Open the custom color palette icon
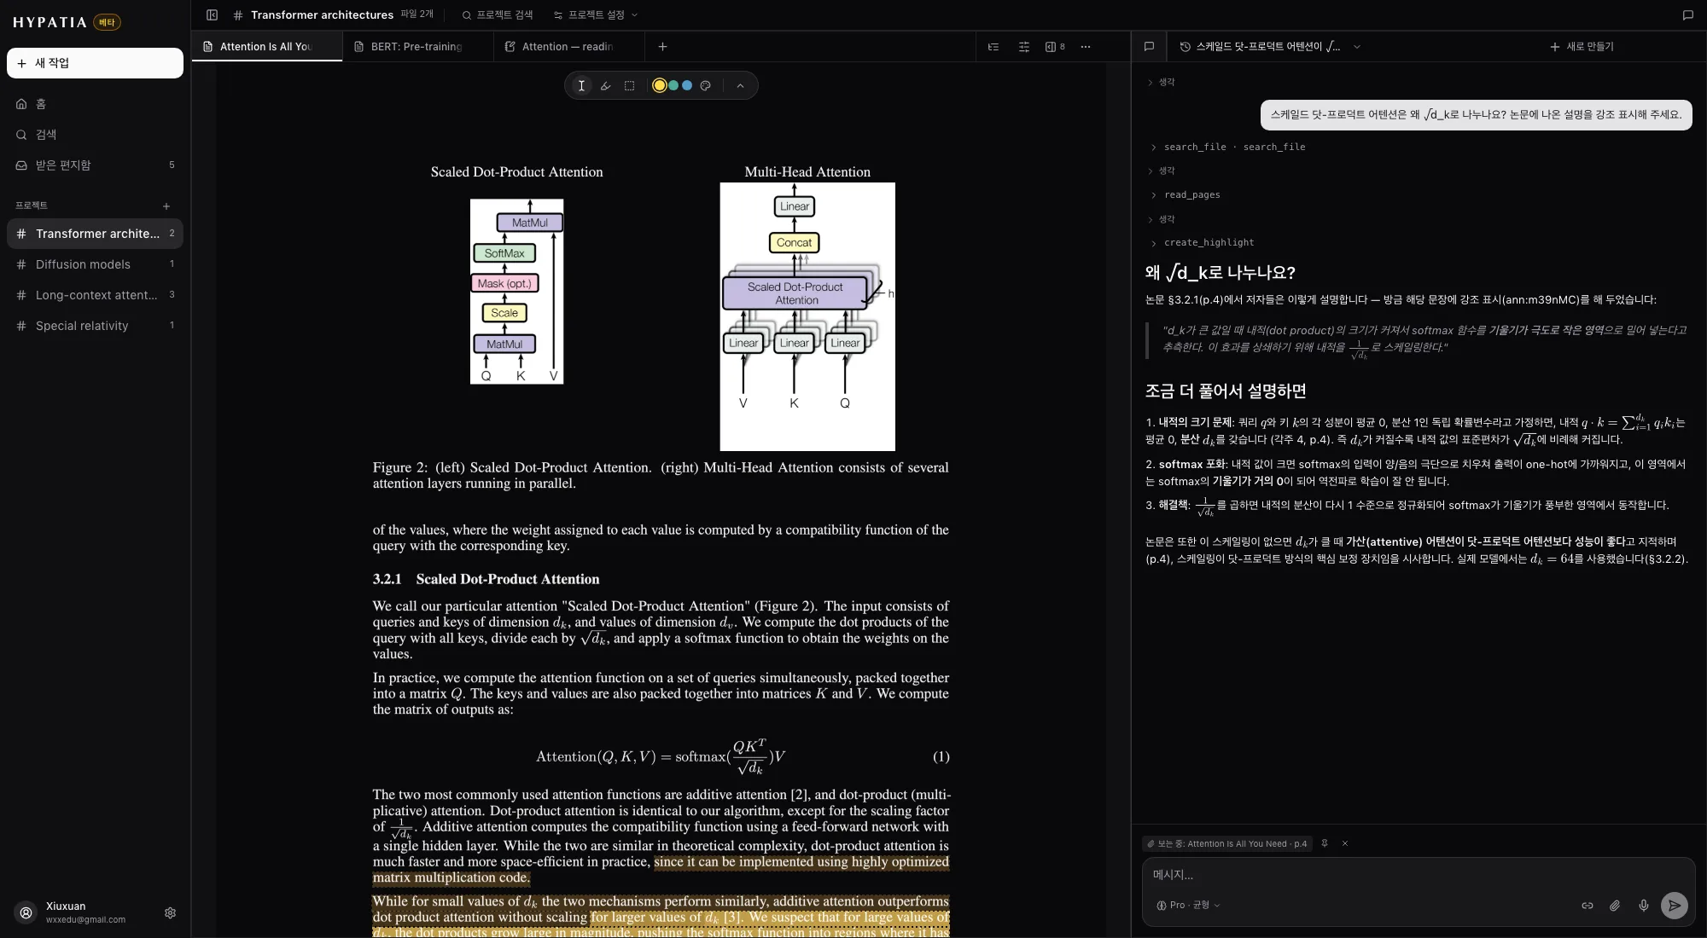Viewport: 1707px width, 938px height. tap(705, 85)
